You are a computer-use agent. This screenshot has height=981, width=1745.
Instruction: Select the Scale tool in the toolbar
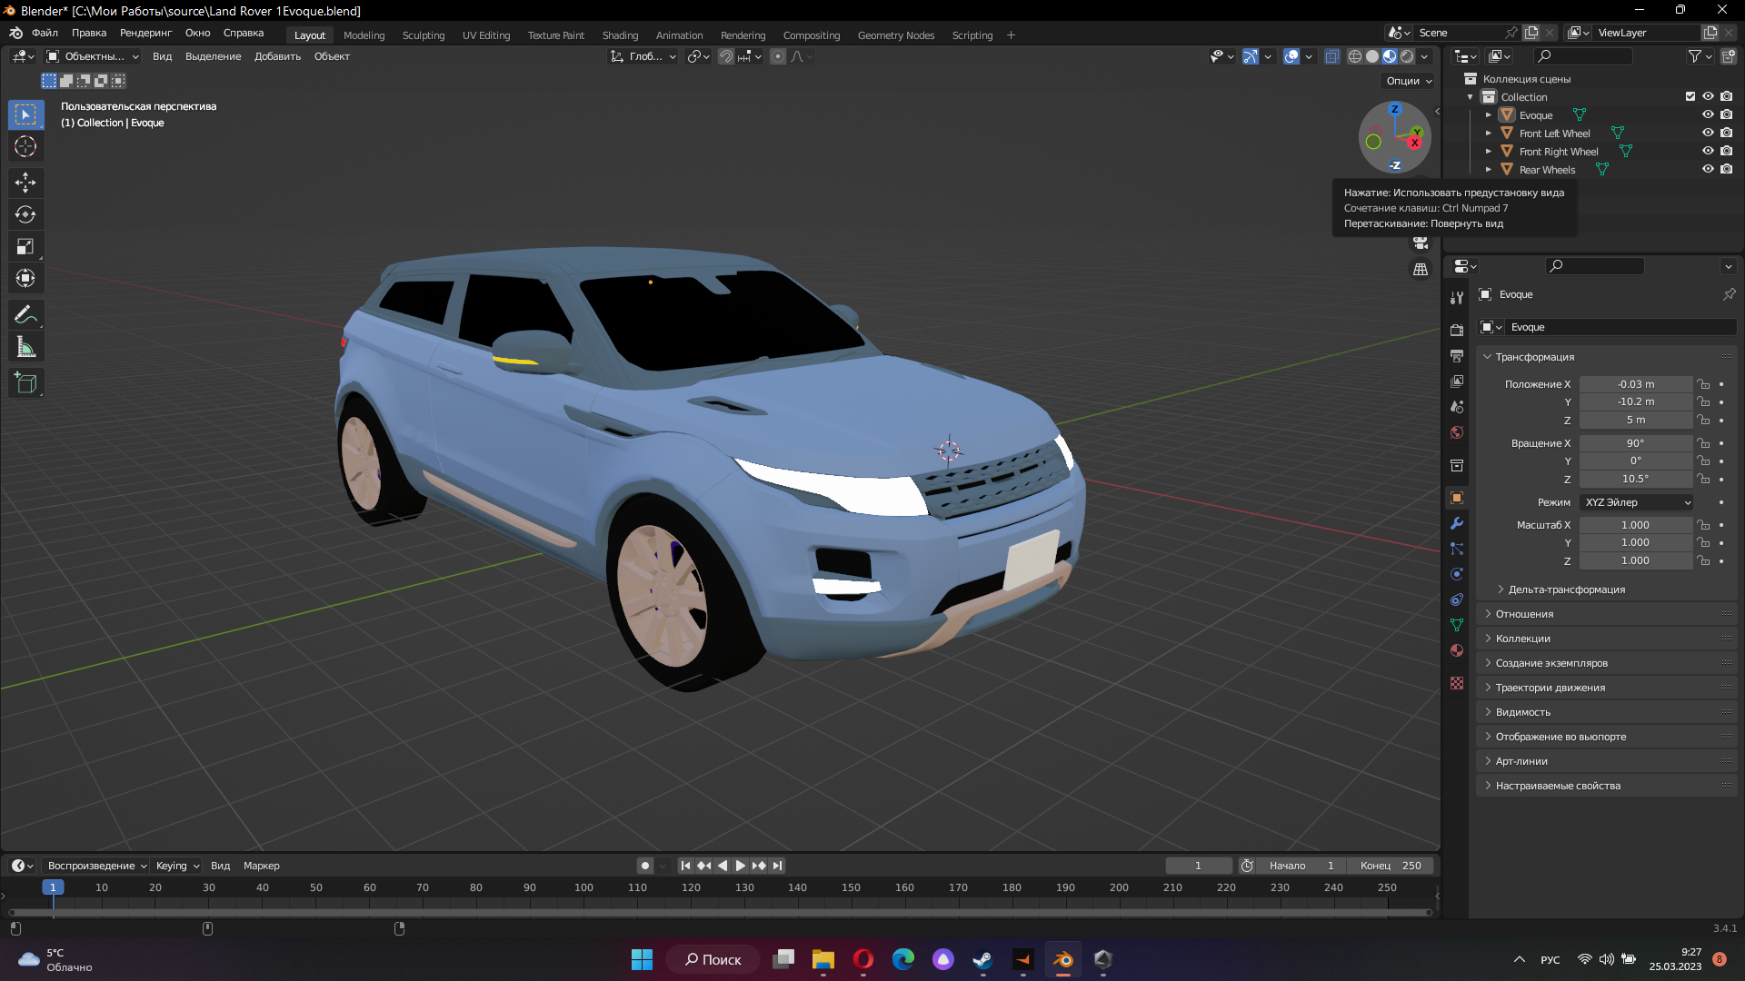[25, 246]
